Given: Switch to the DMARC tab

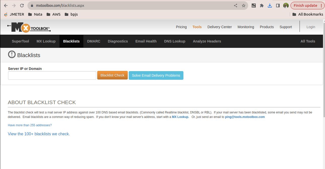Looking at the screenshot, I should 94,41.
